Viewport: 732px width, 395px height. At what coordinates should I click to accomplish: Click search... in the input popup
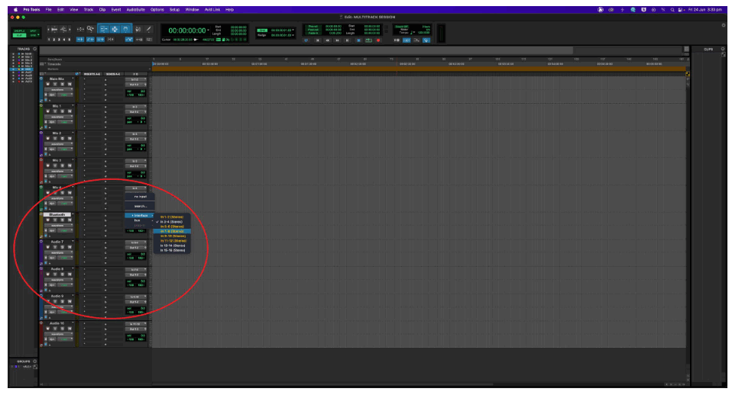[140, 206]
